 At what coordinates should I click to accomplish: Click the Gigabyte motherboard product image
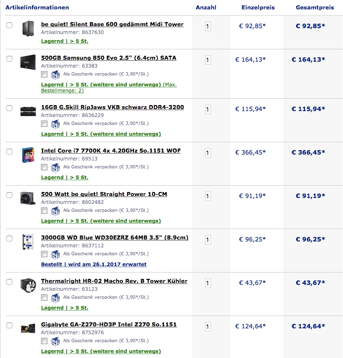(27, 329)
